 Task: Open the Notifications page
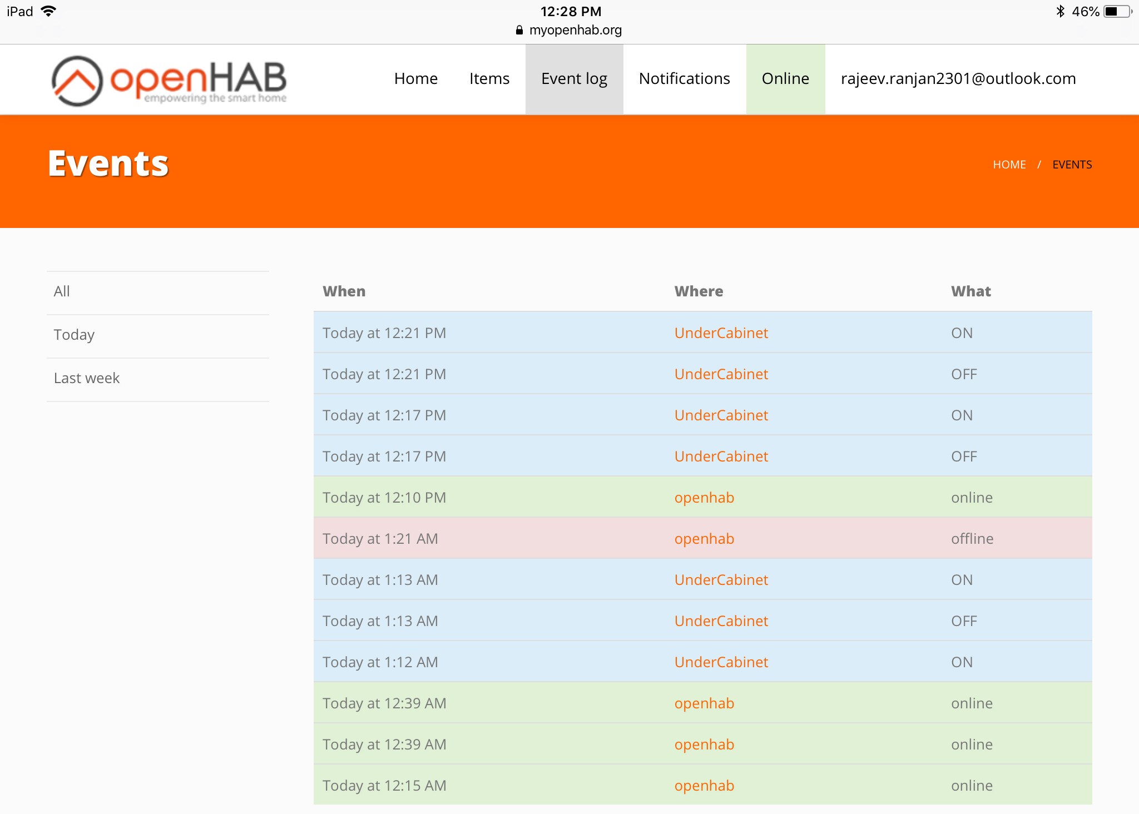[684, 79]
